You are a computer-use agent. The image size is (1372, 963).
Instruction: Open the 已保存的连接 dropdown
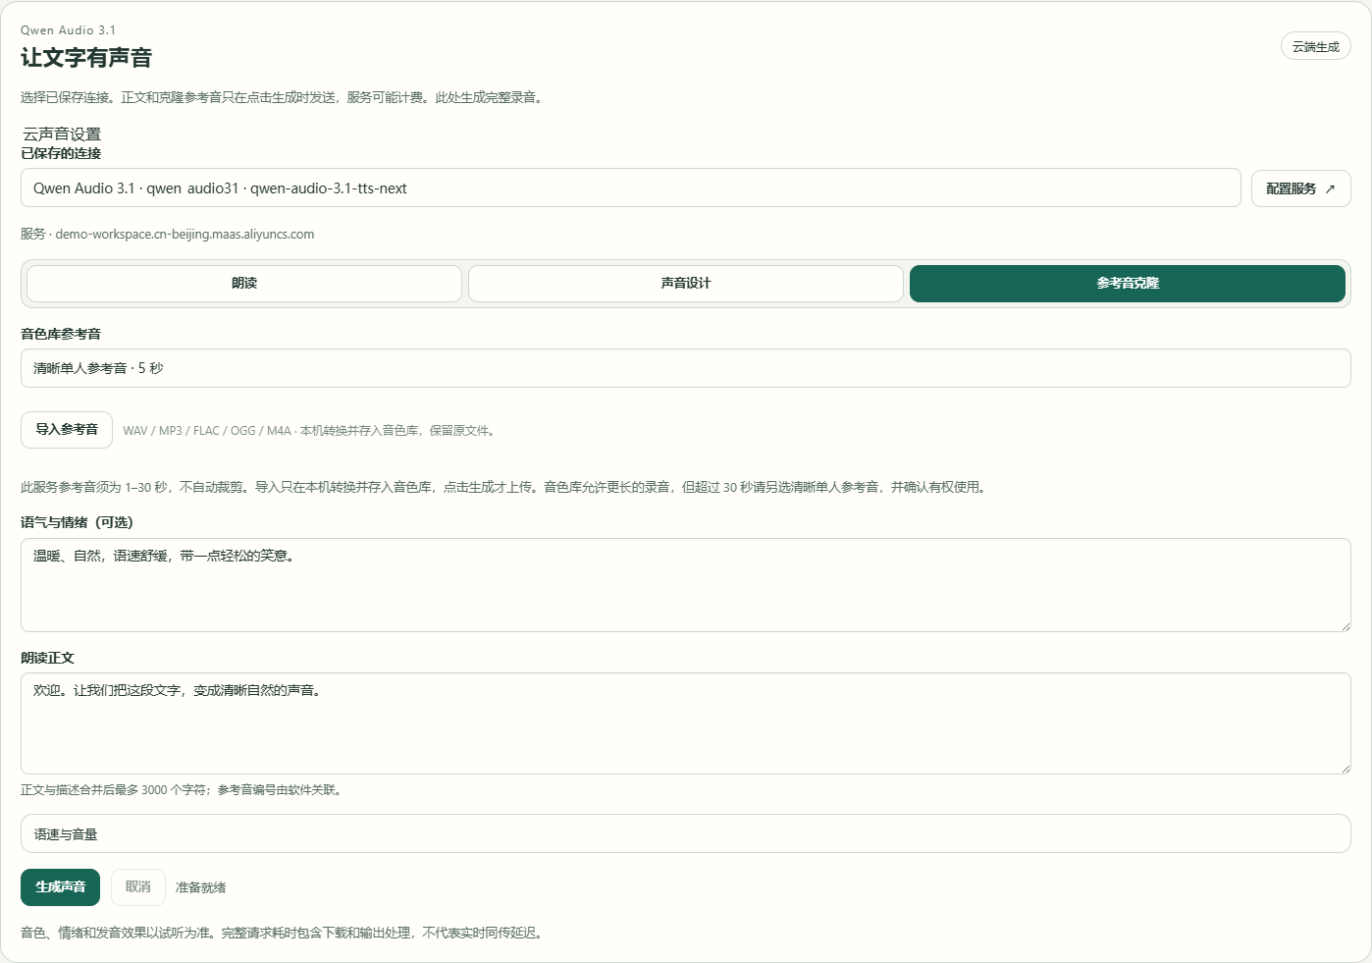point(630,187)
